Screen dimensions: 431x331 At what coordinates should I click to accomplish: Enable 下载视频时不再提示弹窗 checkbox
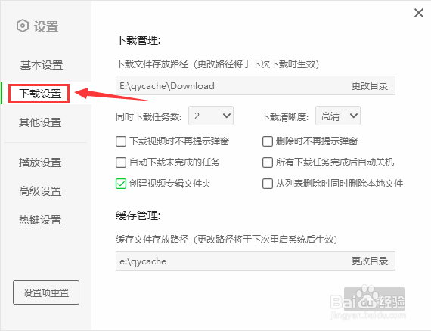pyautogui.click(x=121, y=141)
